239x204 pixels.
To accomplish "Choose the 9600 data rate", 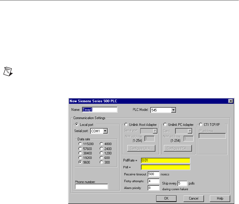I will (80, 162).
